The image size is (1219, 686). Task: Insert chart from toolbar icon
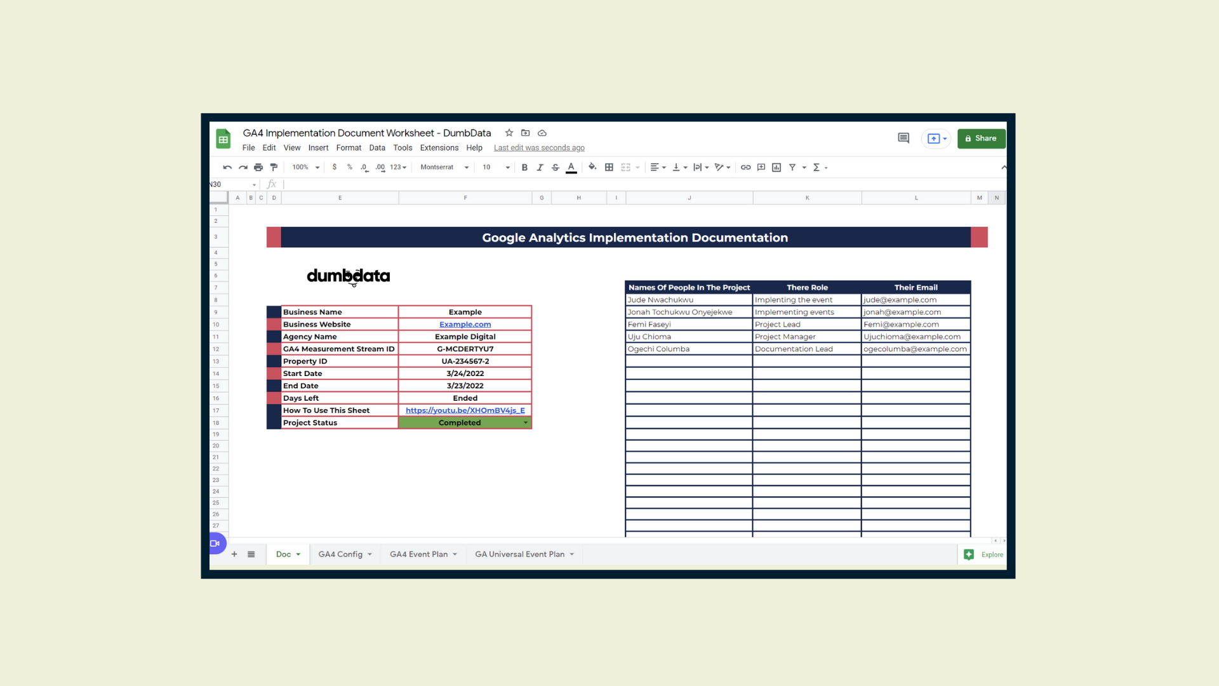776,168
